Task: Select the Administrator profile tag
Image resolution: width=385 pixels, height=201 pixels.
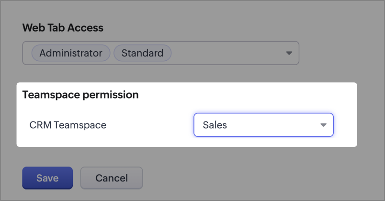Action: 71,53
